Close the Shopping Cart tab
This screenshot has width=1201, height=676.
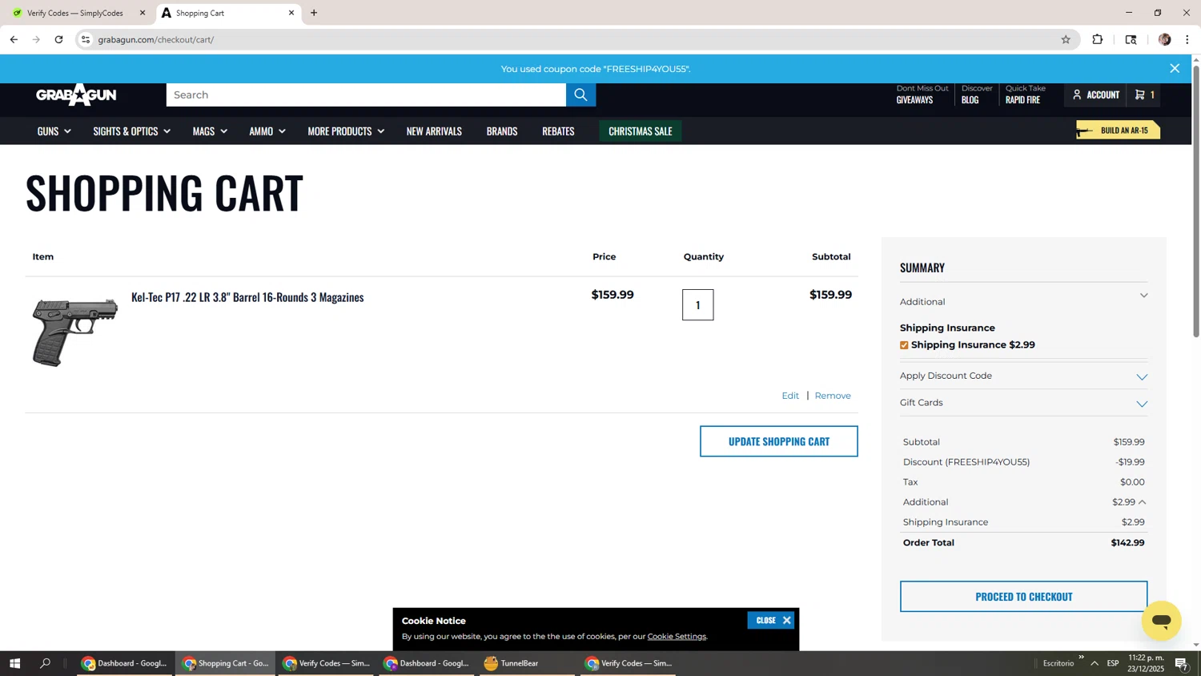coord(291,13)
